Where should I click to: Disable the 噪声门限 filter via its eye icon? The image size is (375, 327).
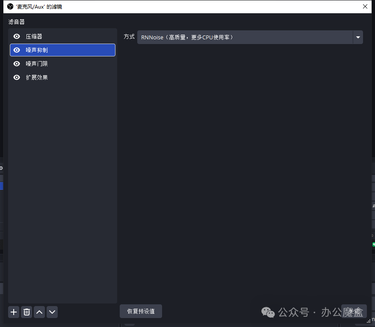[17, 64]
